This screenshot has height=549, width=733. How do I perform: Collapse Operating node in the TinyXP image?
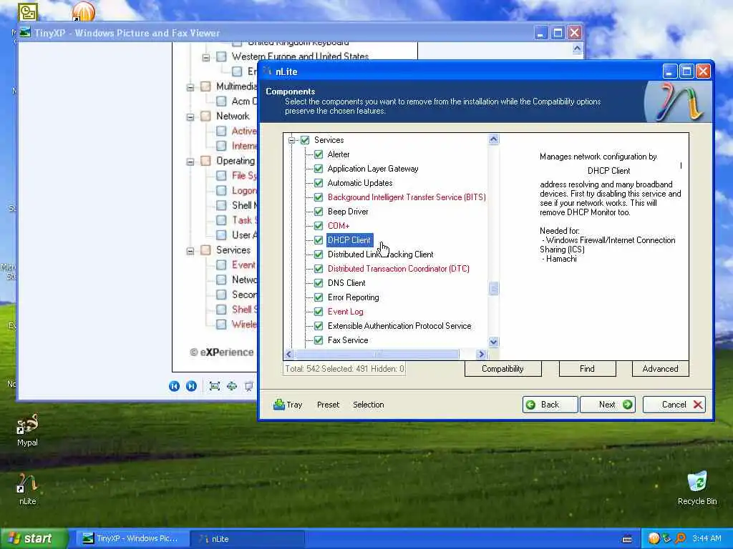tap(190, 162)
